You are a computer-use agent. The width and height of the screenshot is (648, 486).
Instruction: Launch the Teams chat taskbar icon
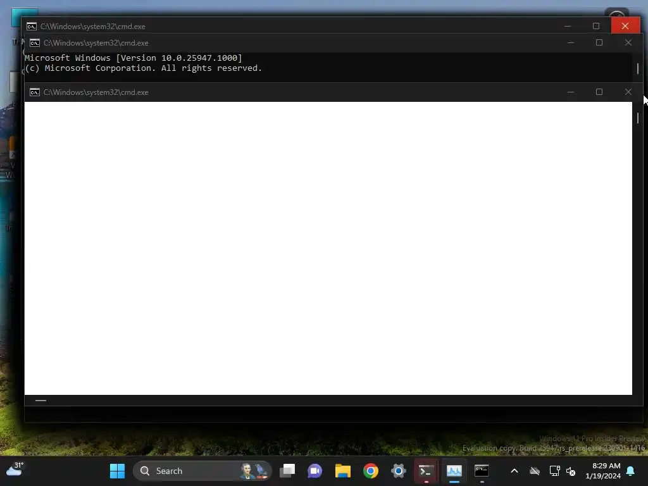315,471
